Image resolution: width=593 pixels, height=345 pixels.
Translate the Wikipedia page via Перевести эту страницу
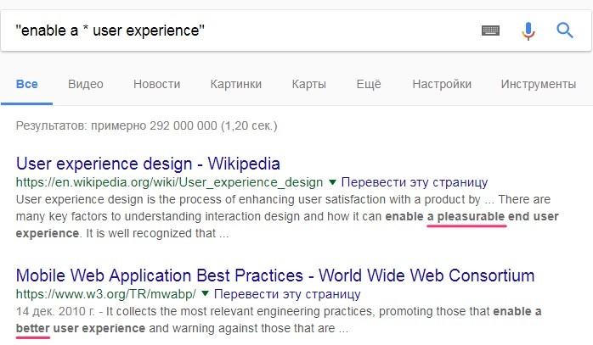[x=415, y=182]
